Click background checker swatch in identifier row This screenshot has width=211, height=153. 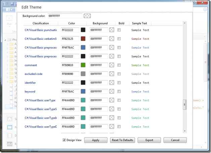point(112,83)
